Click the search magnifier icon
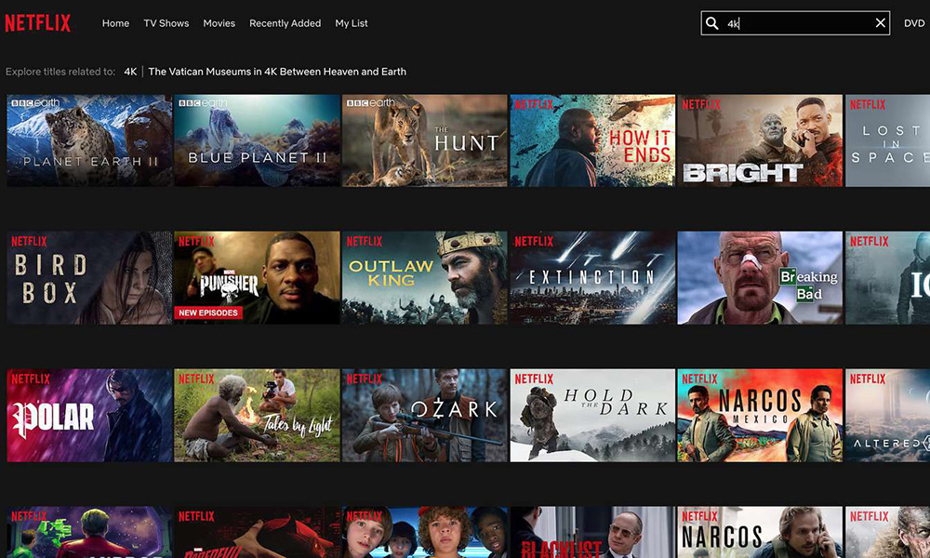This screenshot has width=930, height=558. point(712,23)
